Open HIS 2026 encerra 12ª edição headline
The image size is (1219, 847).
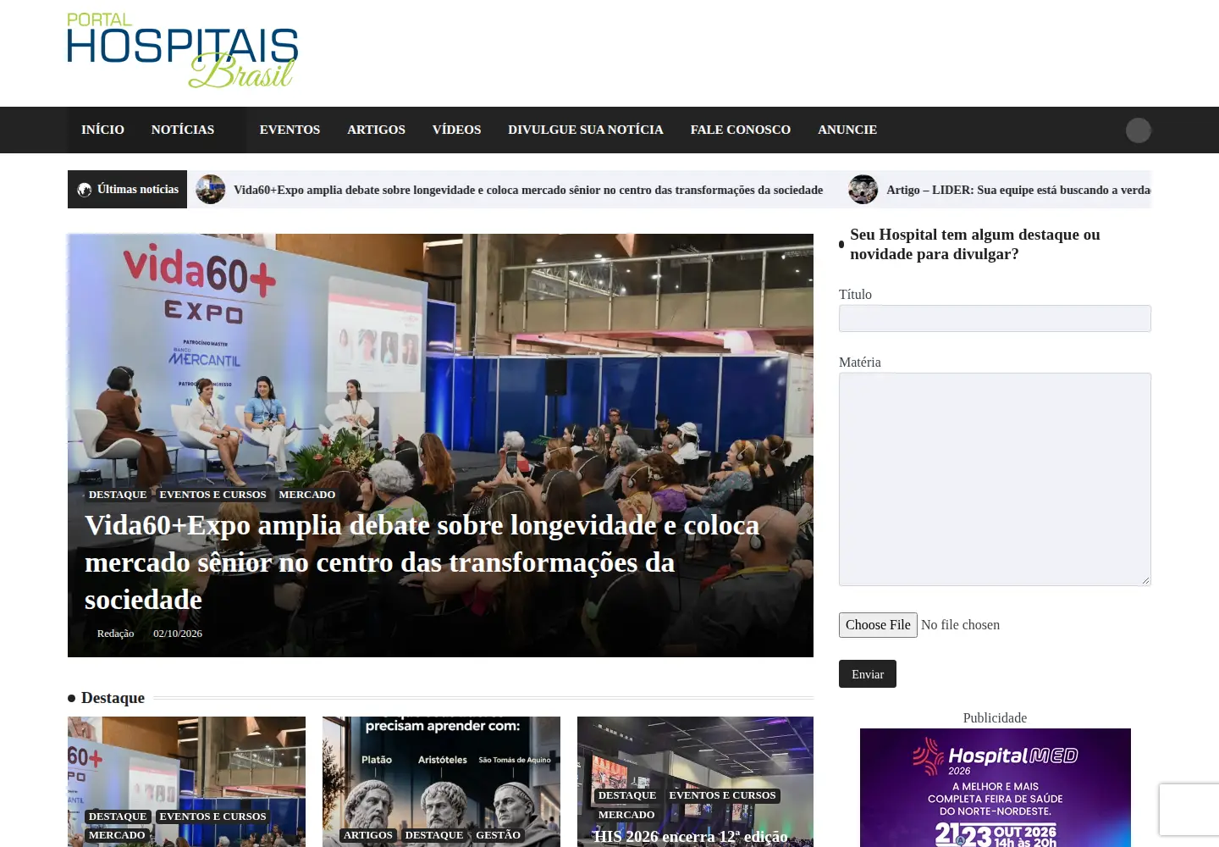691,837
